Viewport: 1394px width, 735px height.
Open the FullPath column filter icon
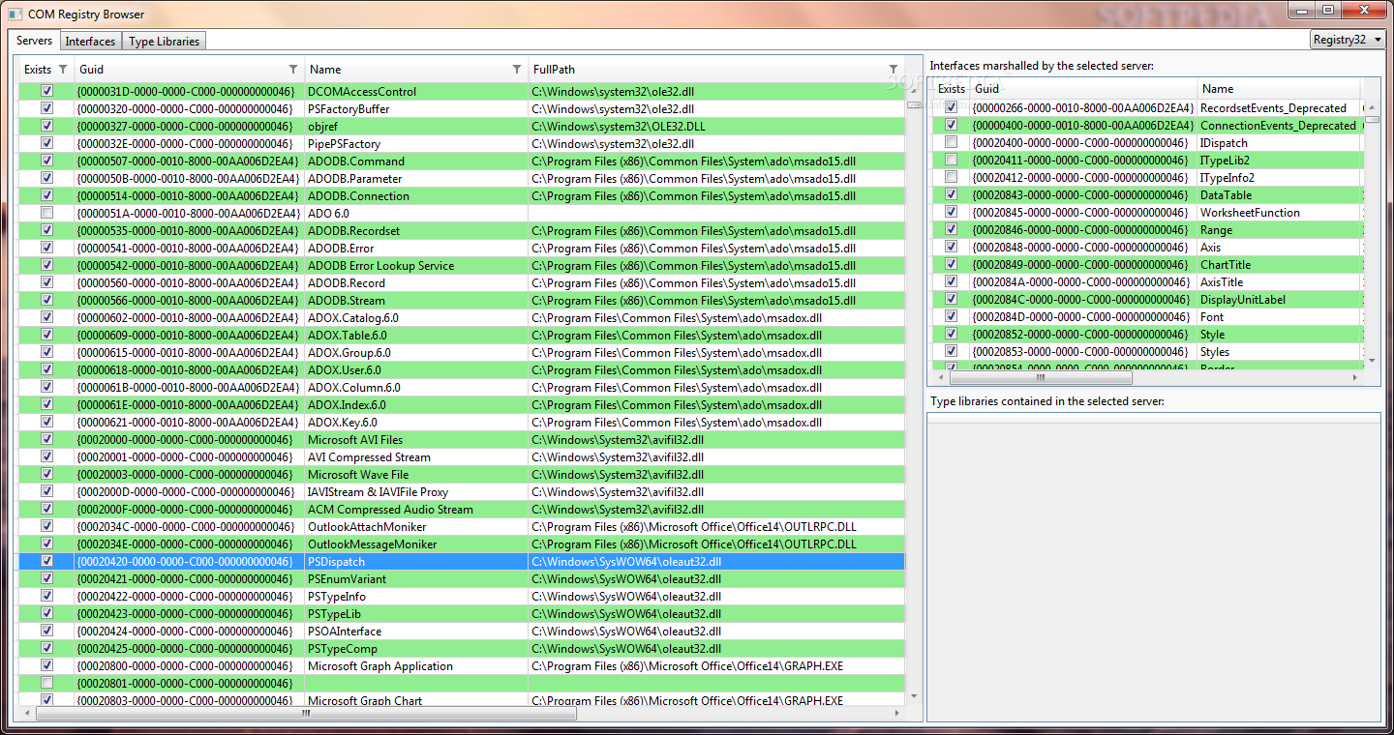tap(894, 70)
